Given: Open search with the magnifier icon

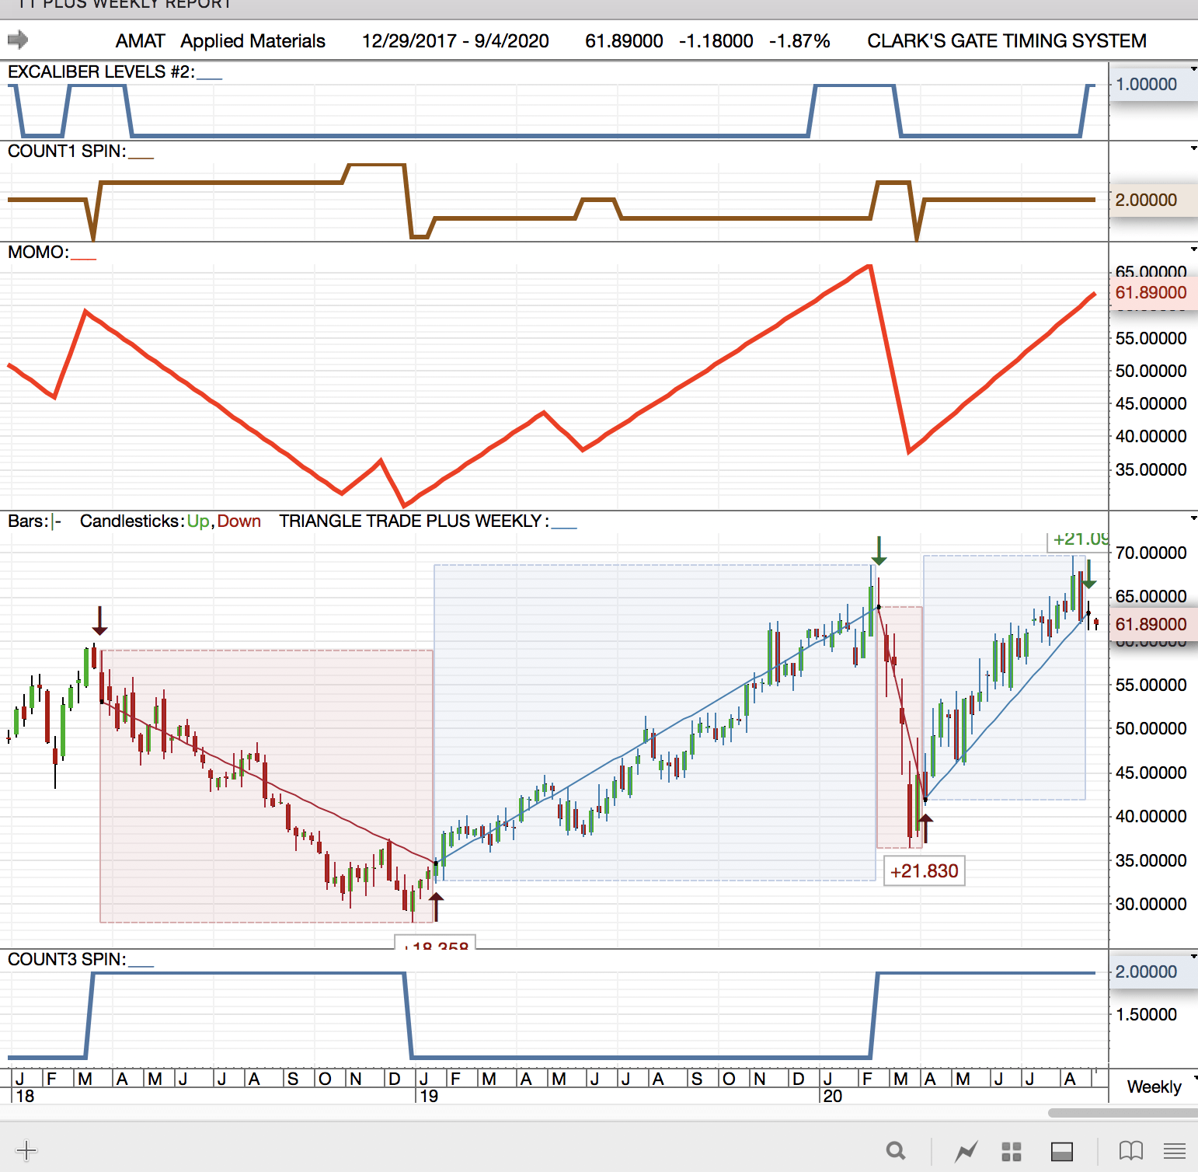Looking at the screenshot, I should pyautogui.click(x=896, y=1150).
